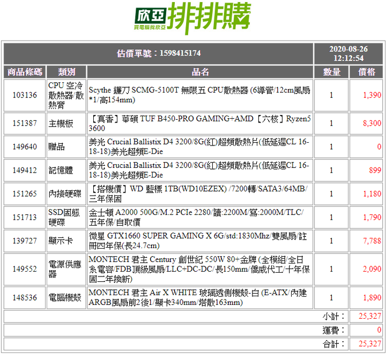Click the CPU 空冷散熱器 category cell
Screen dimensions: 386x354
[66, 95]
